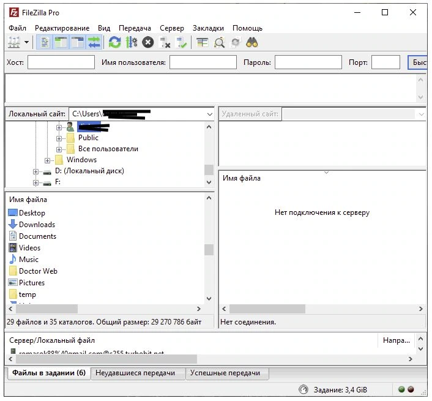Disconnect from the current server
The width and height of the screenshot is (432, 401).
pyautogui.click(x=165, y=42)
